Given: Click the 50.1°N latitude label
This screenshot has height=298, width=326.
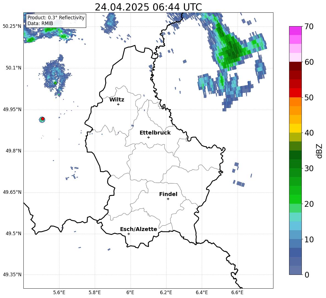Looking at the screenshot, I should coord(13,68).
